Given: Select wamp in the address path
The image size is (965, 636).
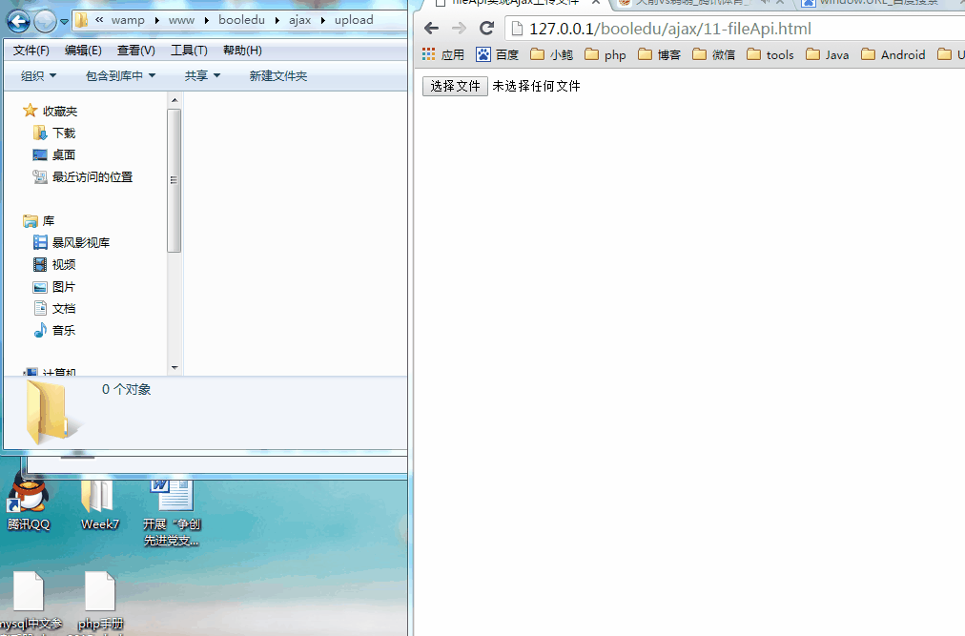Looking at the screenshot, I should [128, 20].
